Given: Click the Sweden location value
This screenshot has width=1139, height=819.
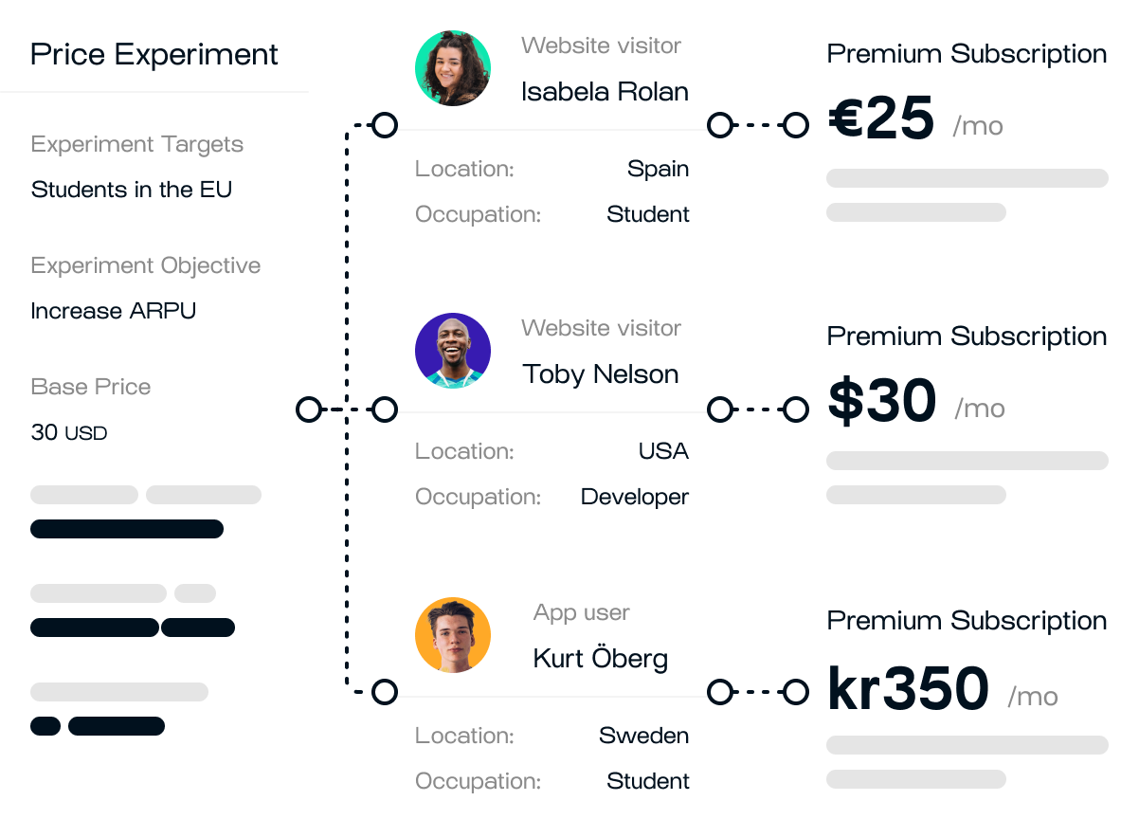Looking at the screenshot, I should pos(643,736).
